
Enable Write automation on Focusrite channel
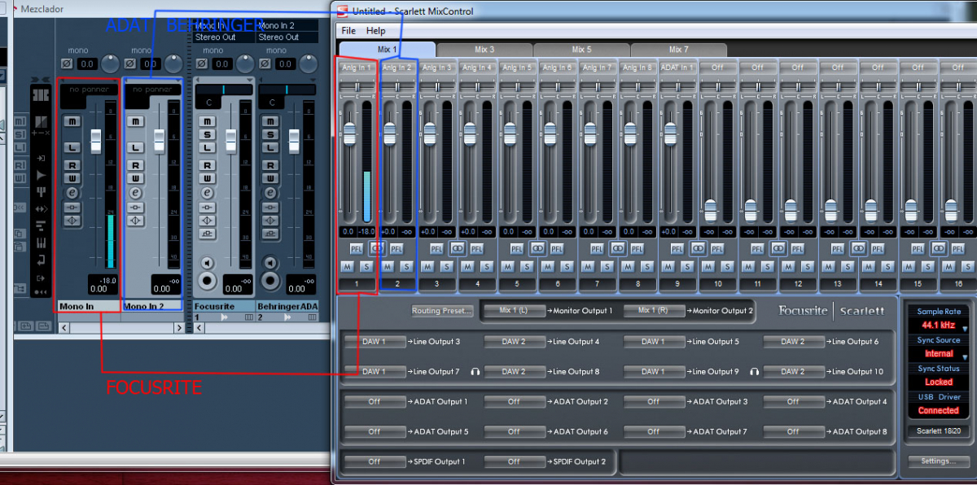(208, 178)
